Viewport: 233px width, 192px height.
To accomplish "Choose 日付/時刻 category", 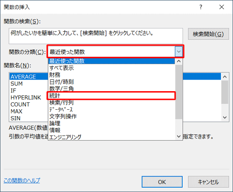I will (x=111, y=82).
